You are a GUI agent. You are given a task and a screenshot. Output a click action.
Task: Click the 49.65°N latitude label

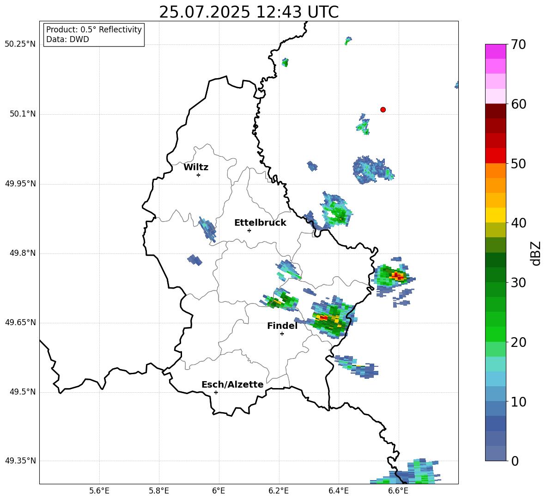20,322
